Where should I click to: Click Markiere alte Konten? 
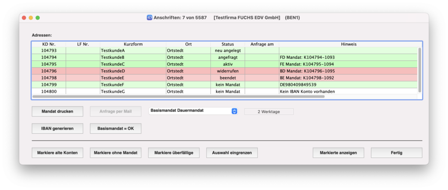57,153
